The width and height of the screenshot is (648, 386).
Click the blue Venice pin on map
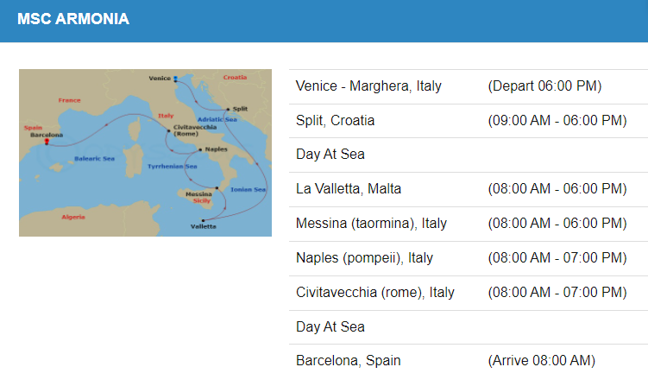(x=176, y=79)
